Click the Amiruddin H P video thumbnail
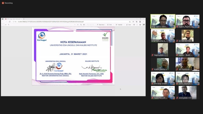Screen dimensions: 203x114 187,93
